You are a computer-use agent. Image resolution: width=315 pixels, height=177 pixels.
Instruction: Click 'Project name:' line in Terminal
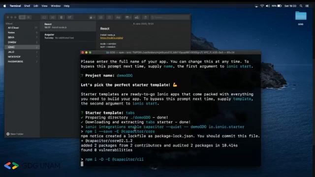coord(107,76)
